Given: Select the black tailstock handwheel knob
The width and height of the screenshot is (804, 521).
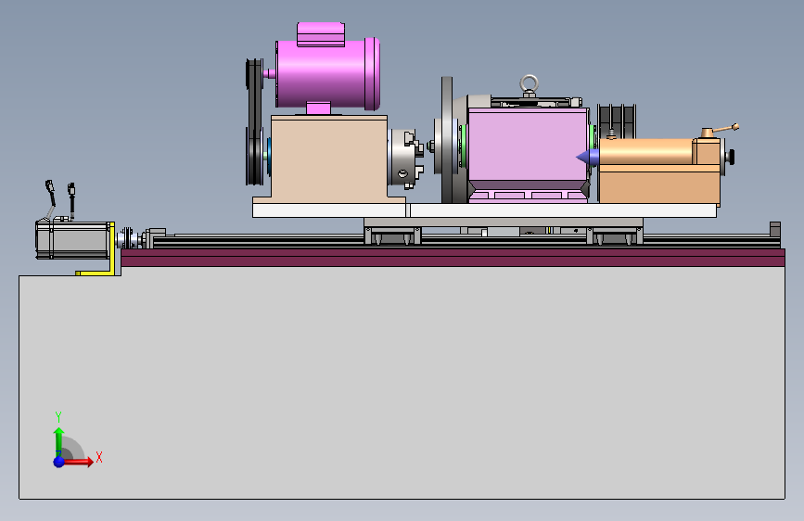Looking at the screenshot, I should pyautogui.click(x=730, y=156).
